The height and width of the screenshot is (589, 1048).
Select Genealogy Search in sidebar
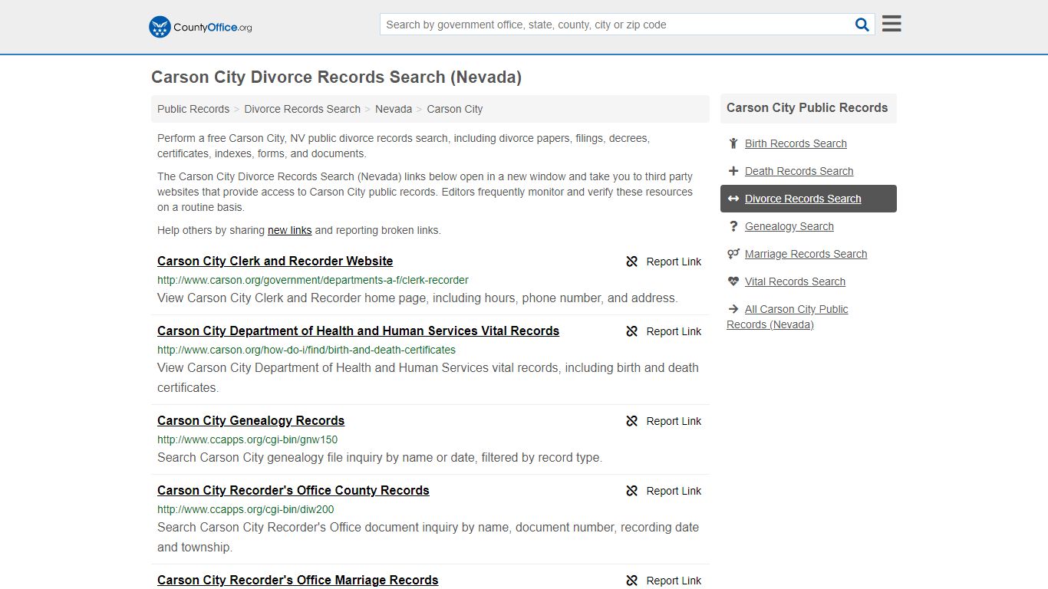coord(789,226)
